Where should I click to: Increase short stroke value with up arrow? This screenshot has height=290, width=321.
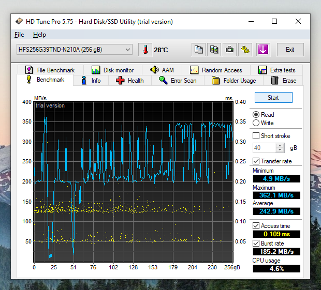[280, 145]
